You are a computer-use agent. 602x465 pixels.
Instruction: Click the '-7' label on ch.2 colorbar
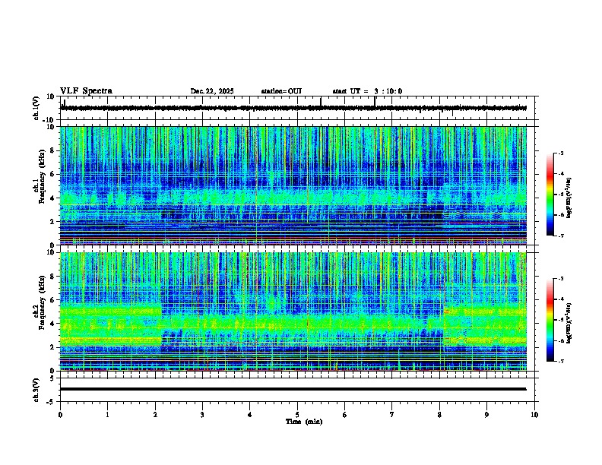pyautogui.click(x=561, y=361)
